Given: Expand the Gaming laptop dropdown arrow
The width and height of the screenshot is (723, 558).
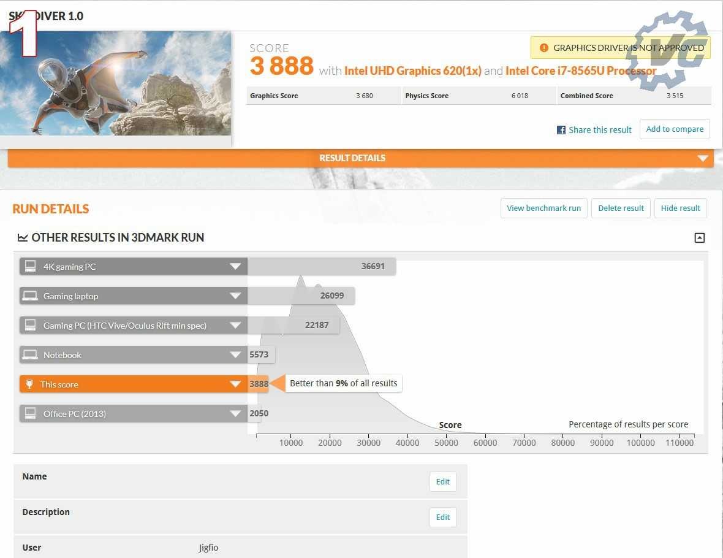Looking at the screenshot, I should click(236, 296).
